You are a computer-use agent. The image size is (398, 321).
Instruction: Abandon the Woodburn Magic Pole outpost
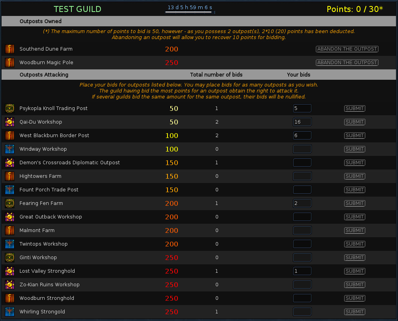point(347,63)
